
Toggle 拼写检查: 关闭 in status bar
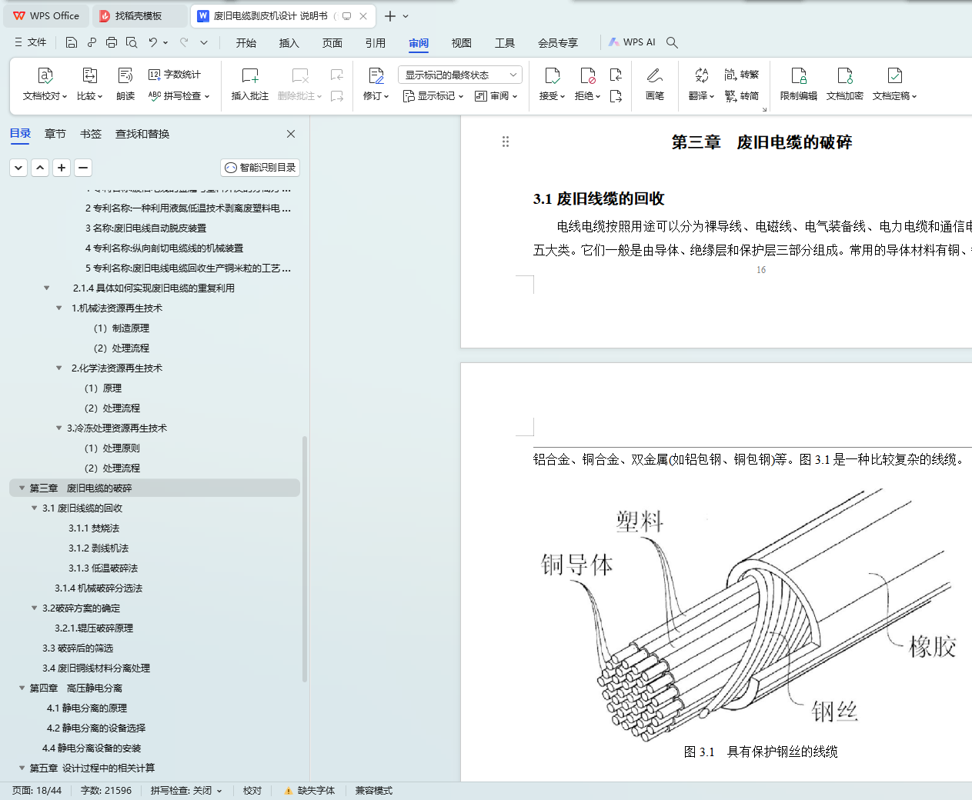coord(186,791)
